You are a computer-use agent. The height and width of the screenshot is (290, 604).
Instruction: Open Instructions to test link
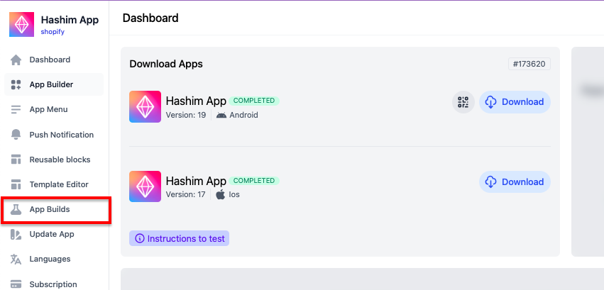click(180, 239)
